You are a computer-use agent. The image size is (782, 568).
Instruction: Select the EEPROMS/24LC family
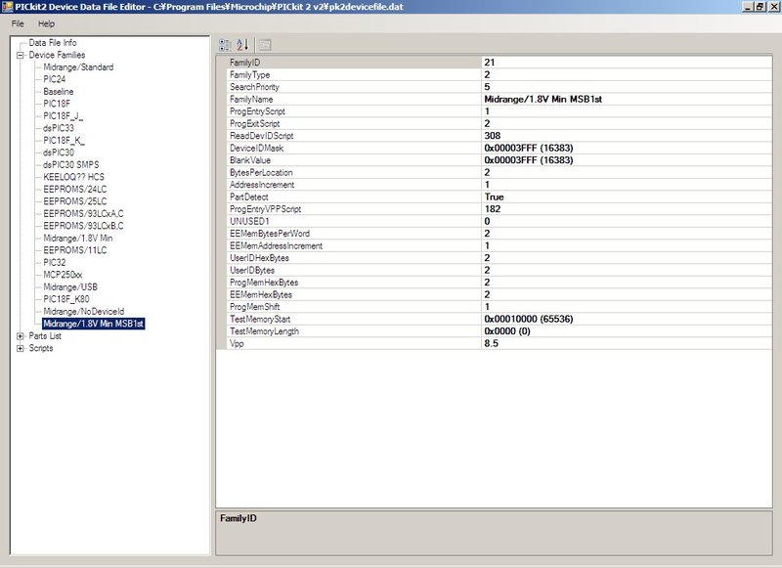[75, 190]
